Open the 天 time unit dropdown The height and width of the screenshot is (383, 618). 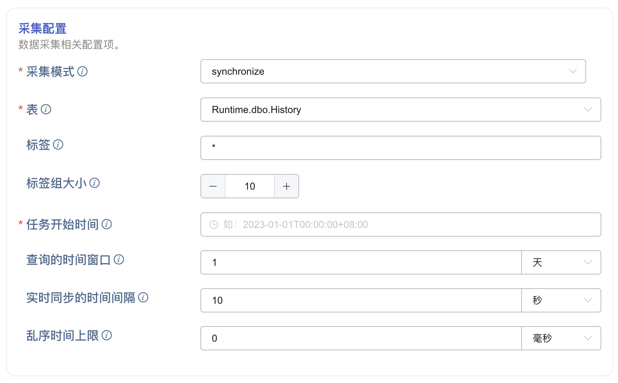561,262
